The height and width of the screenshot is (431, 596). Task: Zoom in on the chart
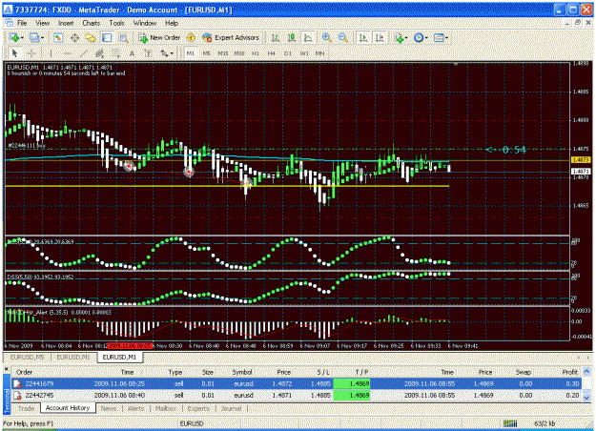click(x=326, y=37)
